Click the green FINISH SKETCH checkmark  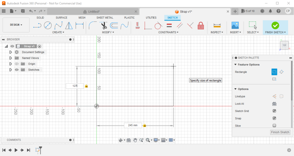pyautogui.click(x=275, y=25)
